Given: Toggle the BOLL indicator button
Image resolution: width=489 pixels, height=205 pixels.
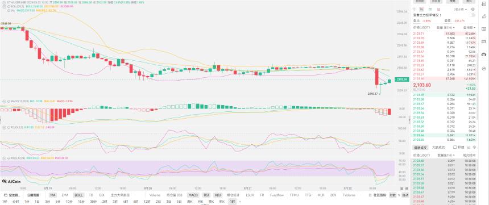Looking at the screenshot, I should click(x=78, y=195).
